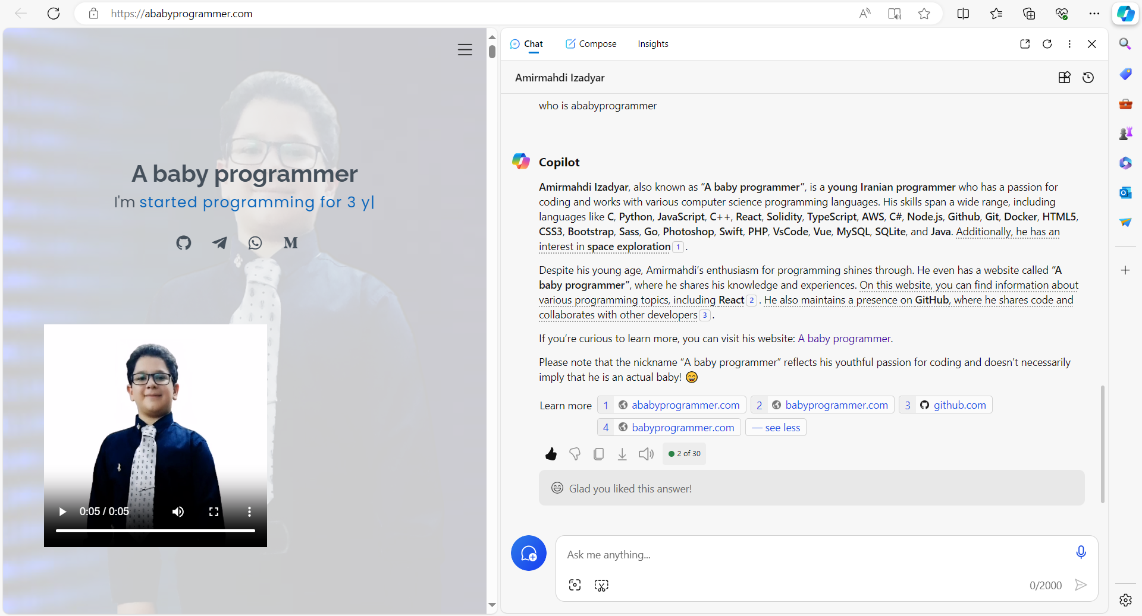Open the 'A baby programmer' website link
The image size is (1142, 616).
coord(844,339)
